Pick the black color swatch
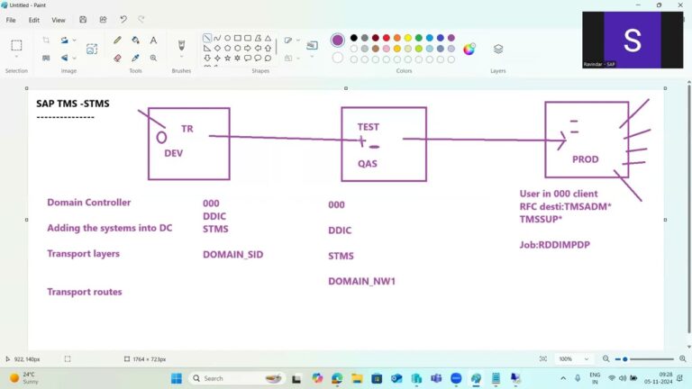The image size is (692, 389). coord(354,38)
